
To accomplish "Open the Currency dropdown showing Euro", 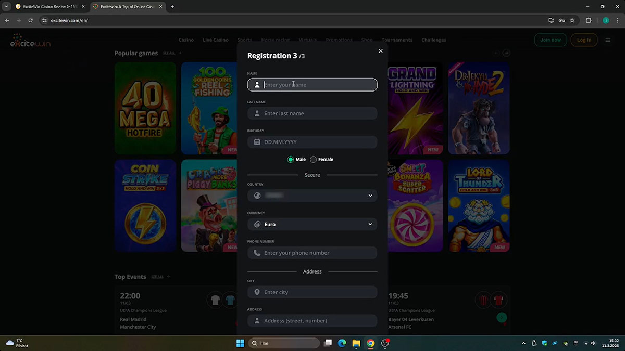I will coord(370,224).
